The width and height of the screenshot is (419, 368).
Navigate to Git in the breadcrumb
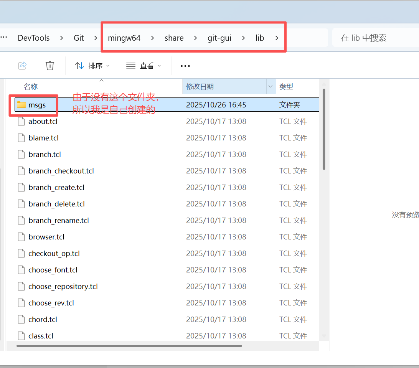79,38
